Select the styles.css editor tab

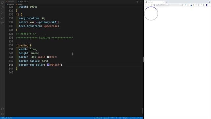click(22, 2)
